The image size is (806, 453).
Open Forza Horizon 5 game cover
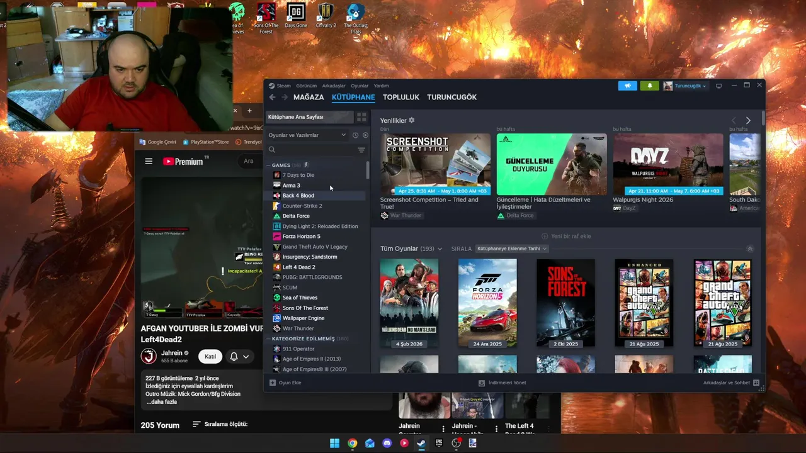[487, 303]
